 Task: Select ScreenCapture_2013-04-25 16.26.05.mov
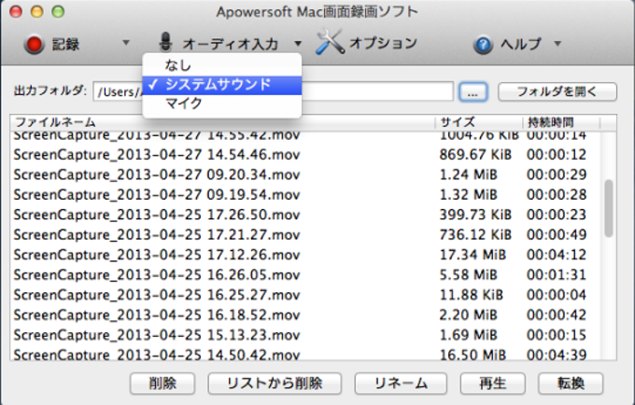click(x=157, y=275)
